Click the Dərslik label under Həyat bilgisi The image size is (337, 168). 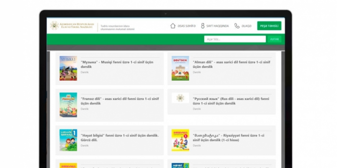coord(84,146)
